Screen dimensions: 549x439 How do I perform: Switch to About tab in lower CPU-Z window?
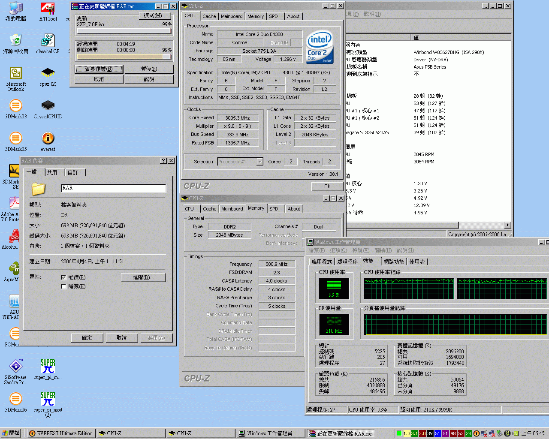pyautogui.click(x=294, y=209)
